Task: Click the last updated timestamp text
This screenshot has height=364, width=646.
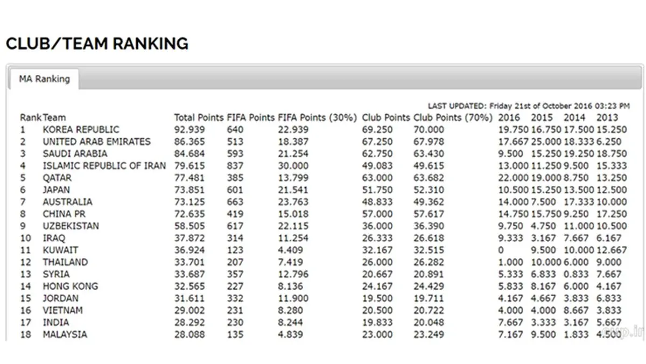Action: [529, 106]
